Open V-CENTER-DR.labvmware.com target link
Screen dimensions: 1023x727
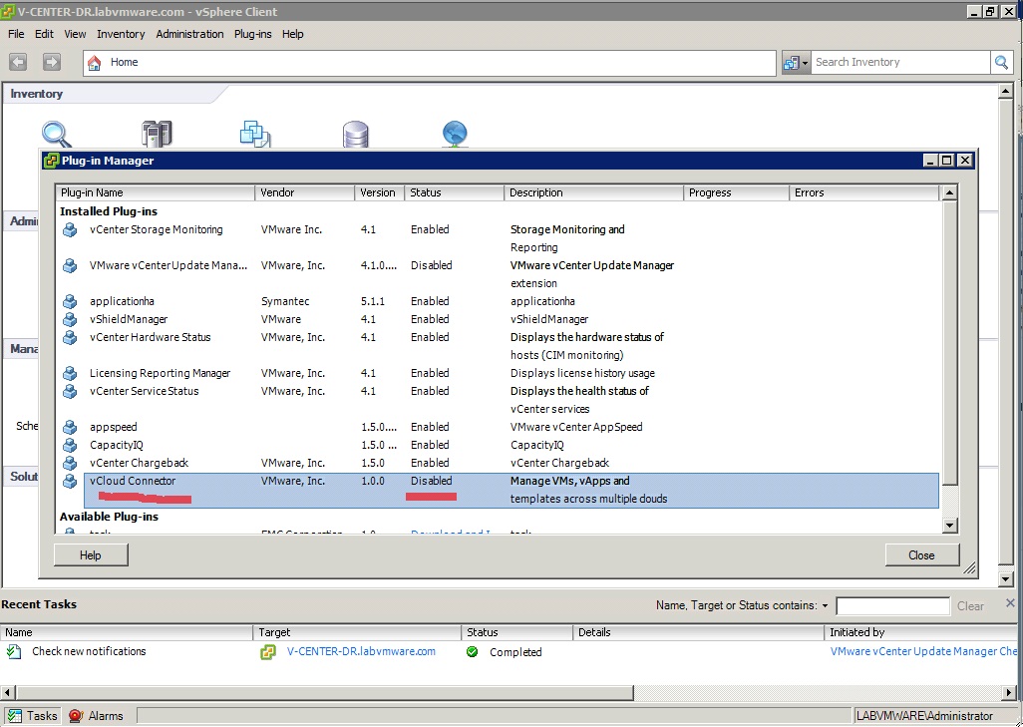[x=361, y=651]
